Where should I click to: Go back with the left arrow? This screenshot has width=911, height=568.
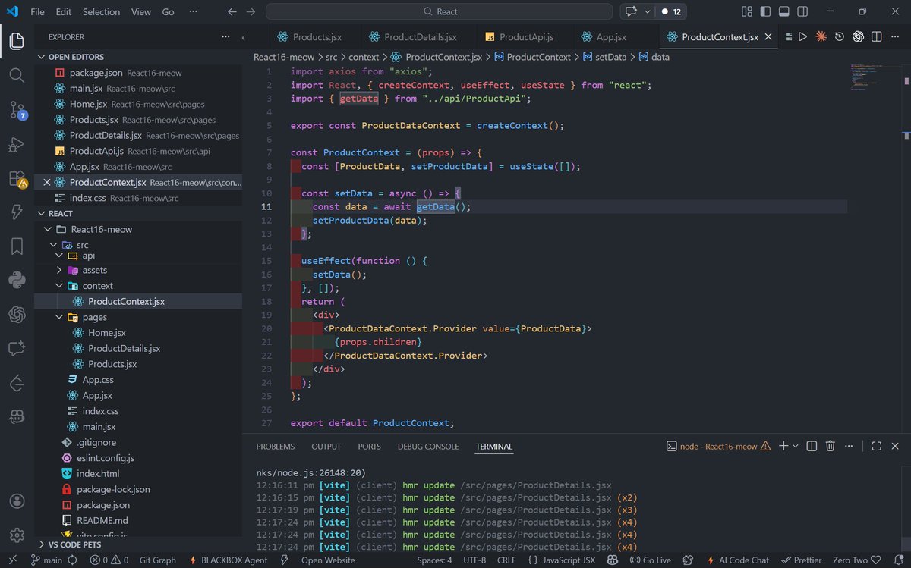click(x=232, y=11)
